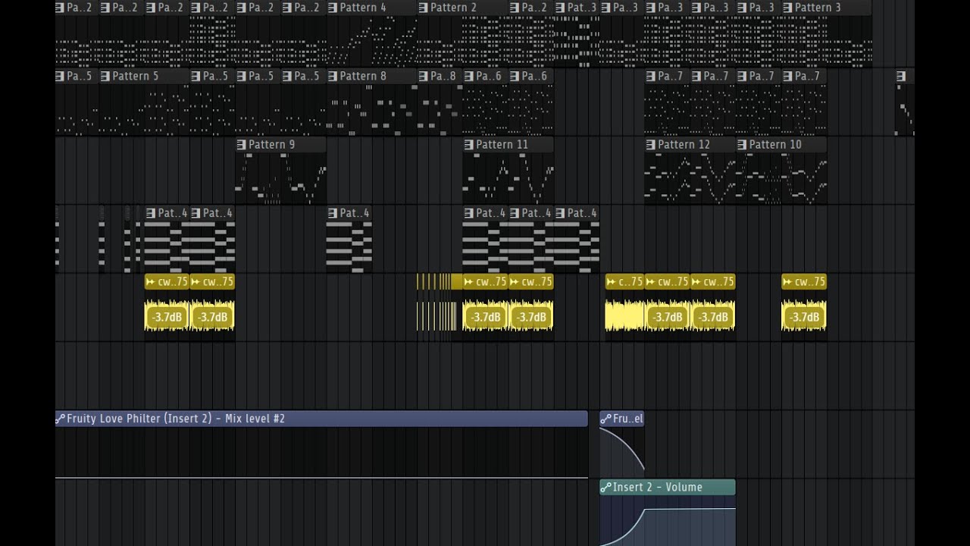Image resolution: width=970 pixels, height=546 pixels.
Task: Open the Pattern 9 clip menu icon
Action: (x=241, y=145)
